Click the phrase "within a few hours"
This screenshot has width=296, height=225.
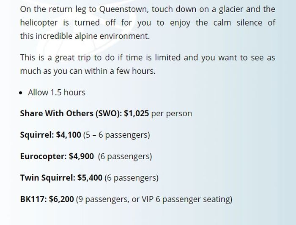[122, 71]
